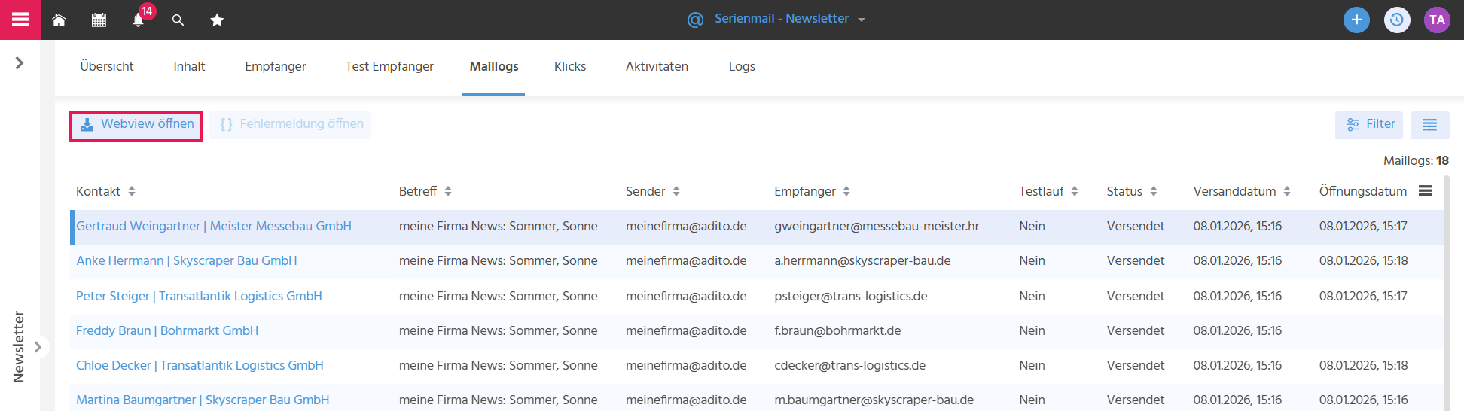Click the vertical Newsletter sidebar label

(19, 347)
